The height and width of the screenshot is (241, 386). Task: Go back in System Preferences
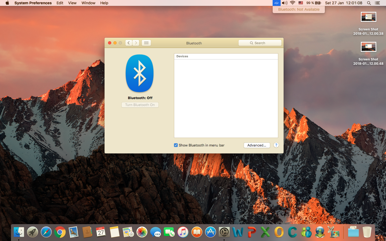[x=129, y=43]
